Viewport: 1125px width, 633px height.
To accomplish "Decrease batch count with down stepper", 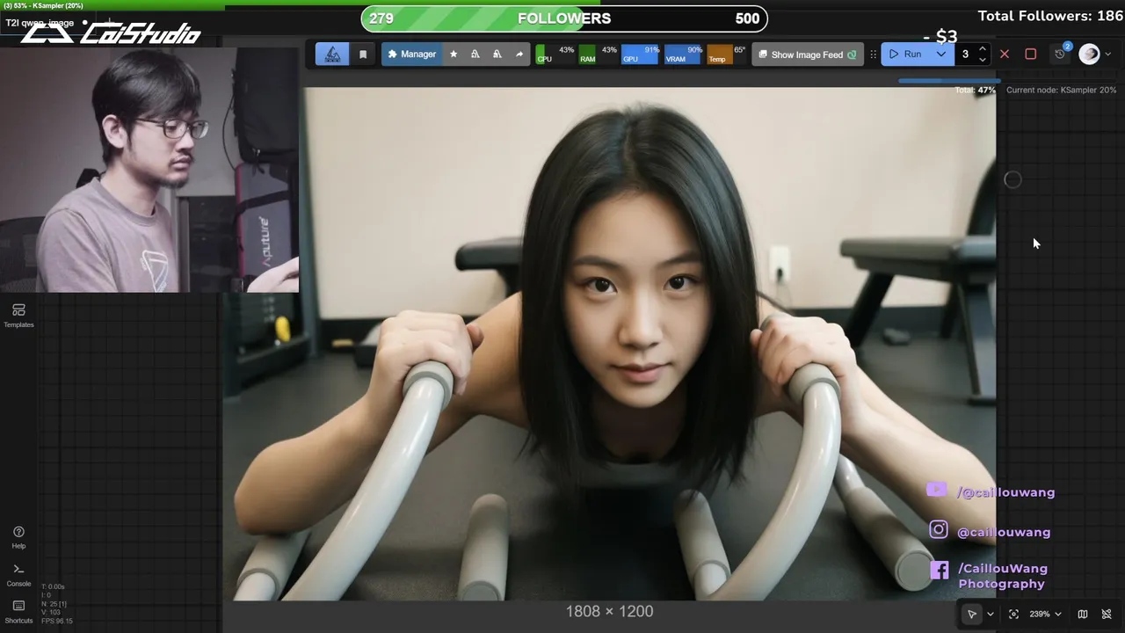I will point(983,60).
